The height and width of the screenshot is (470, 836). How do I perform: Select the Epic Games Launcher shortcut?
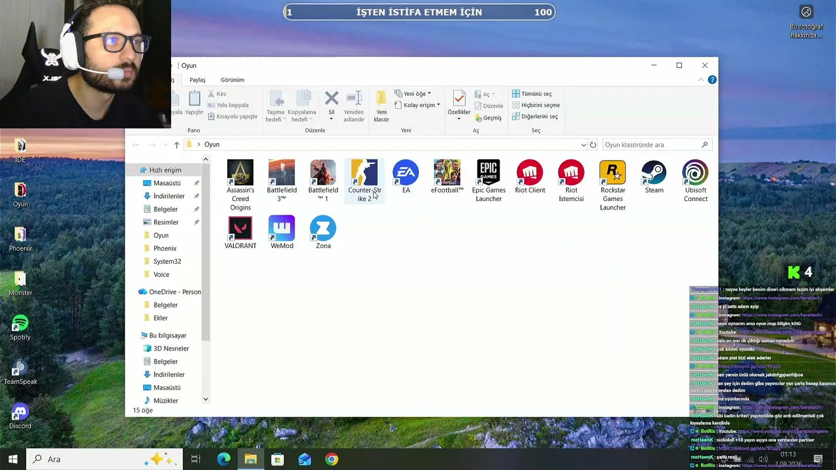489,181
